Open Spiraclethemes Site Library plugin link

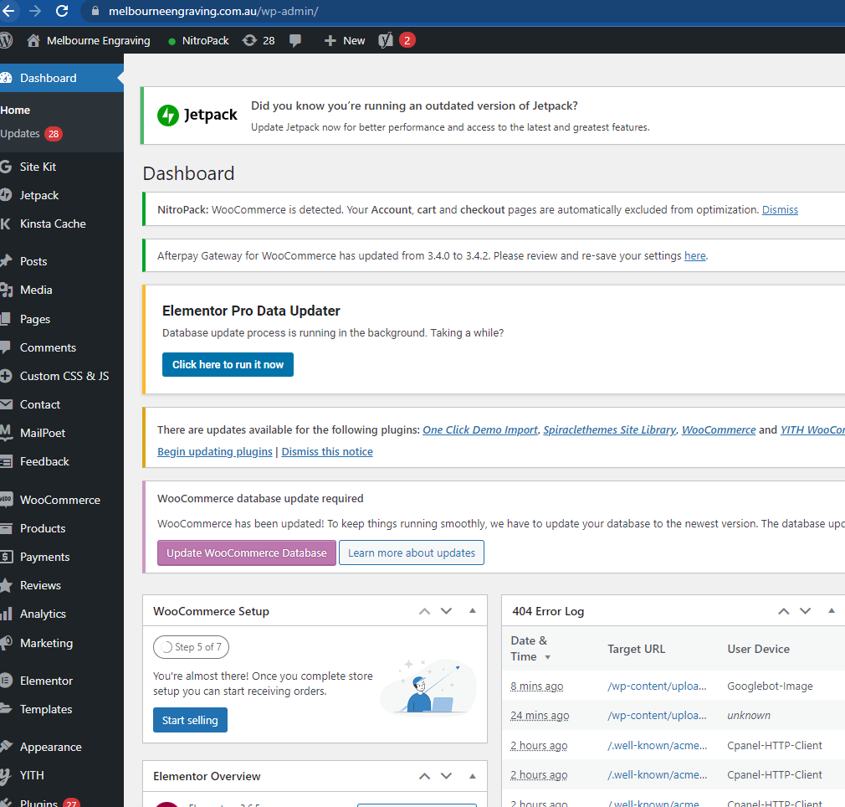(610, 429)
